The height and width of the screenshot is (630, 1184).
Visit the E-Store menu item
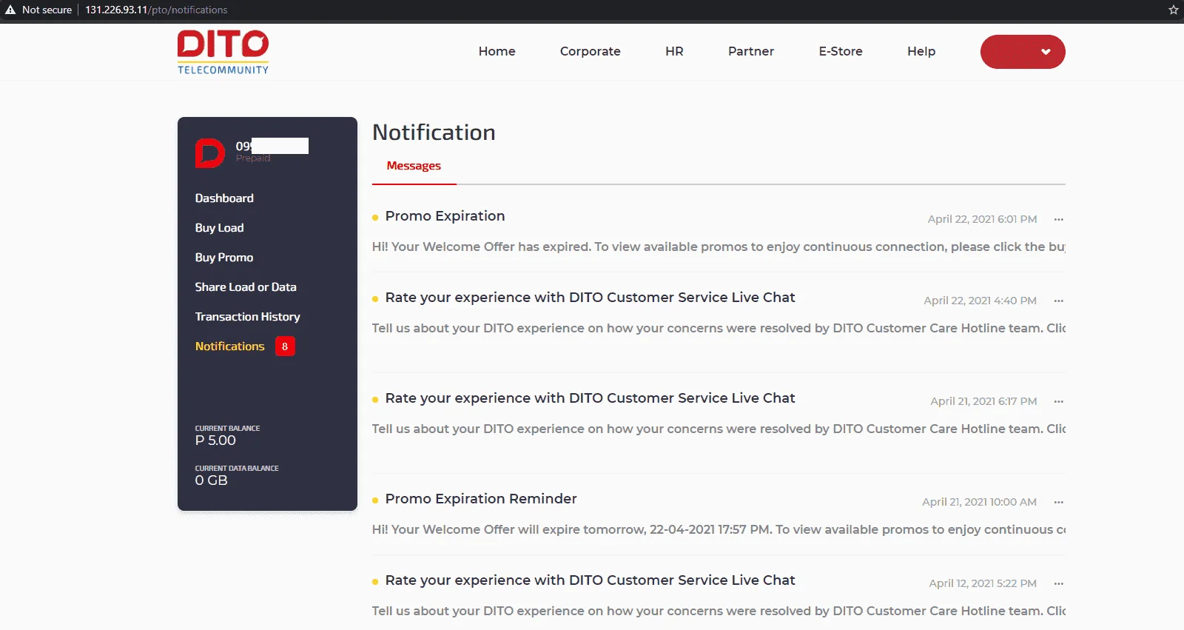pyautogui.click(x=841, y=51)
